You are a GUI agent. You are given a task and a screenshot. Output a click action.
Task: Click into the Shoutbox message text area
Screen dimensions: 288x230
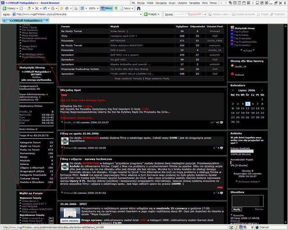[x=247, y=201]
